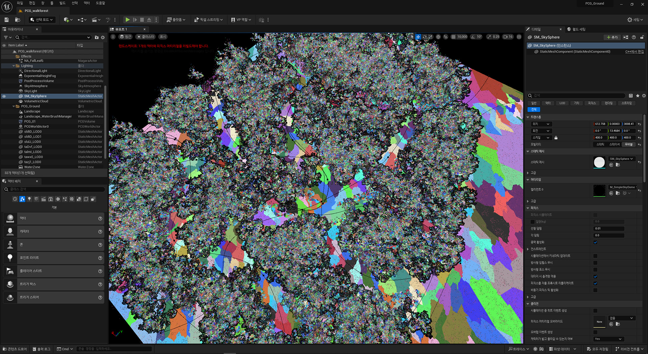Open the Edit in C++ link
The width and height of the screenshot is (648, 354).
coord(634,52)
